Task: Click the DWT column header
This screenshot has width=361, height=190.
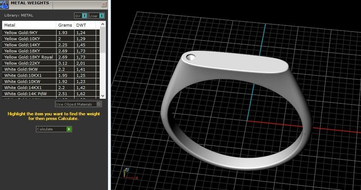Action: point(85,25)
